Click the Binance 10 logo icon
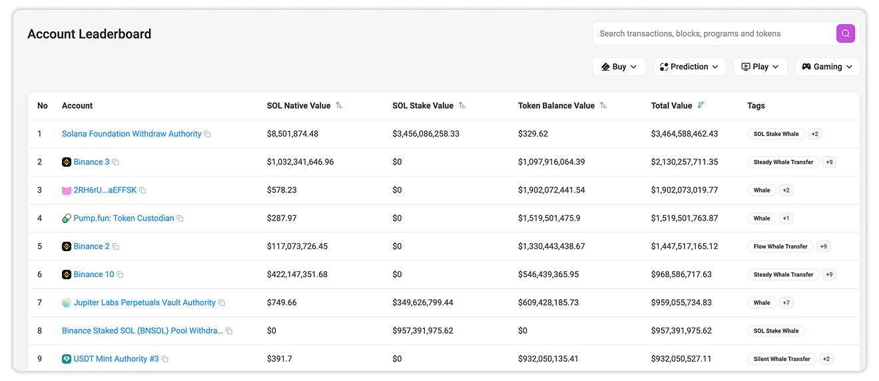This screenshot has height=381, width=879. point(67,274)
